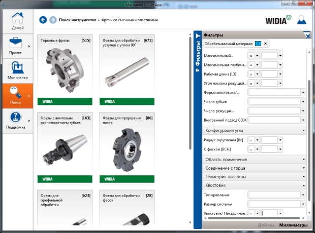The height and width of the screenshot is (233, 315).
Task: Click value field for Рабочая длина [L3]
Action: click(x=269, y=74)
